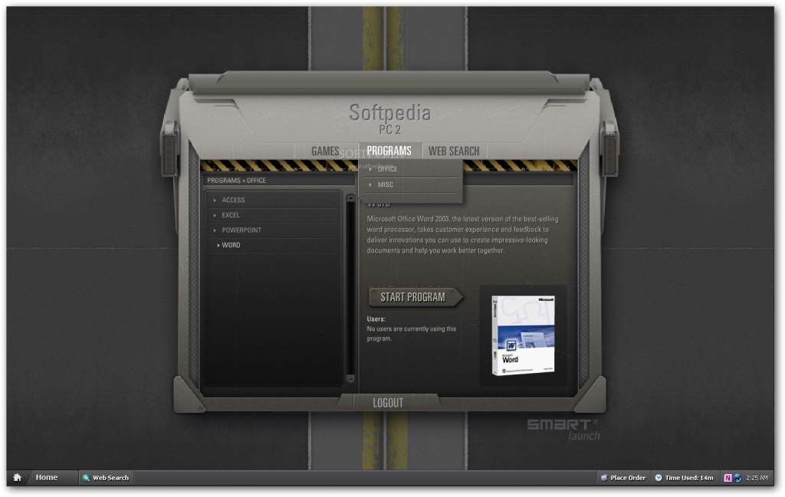Click the home icon in the taskbar
The image size is (785, 497).
coord(18,478)
